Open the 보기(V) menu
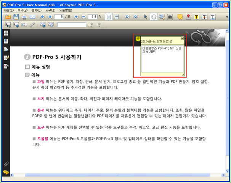 pyautogui.click(x=22, y=10)
